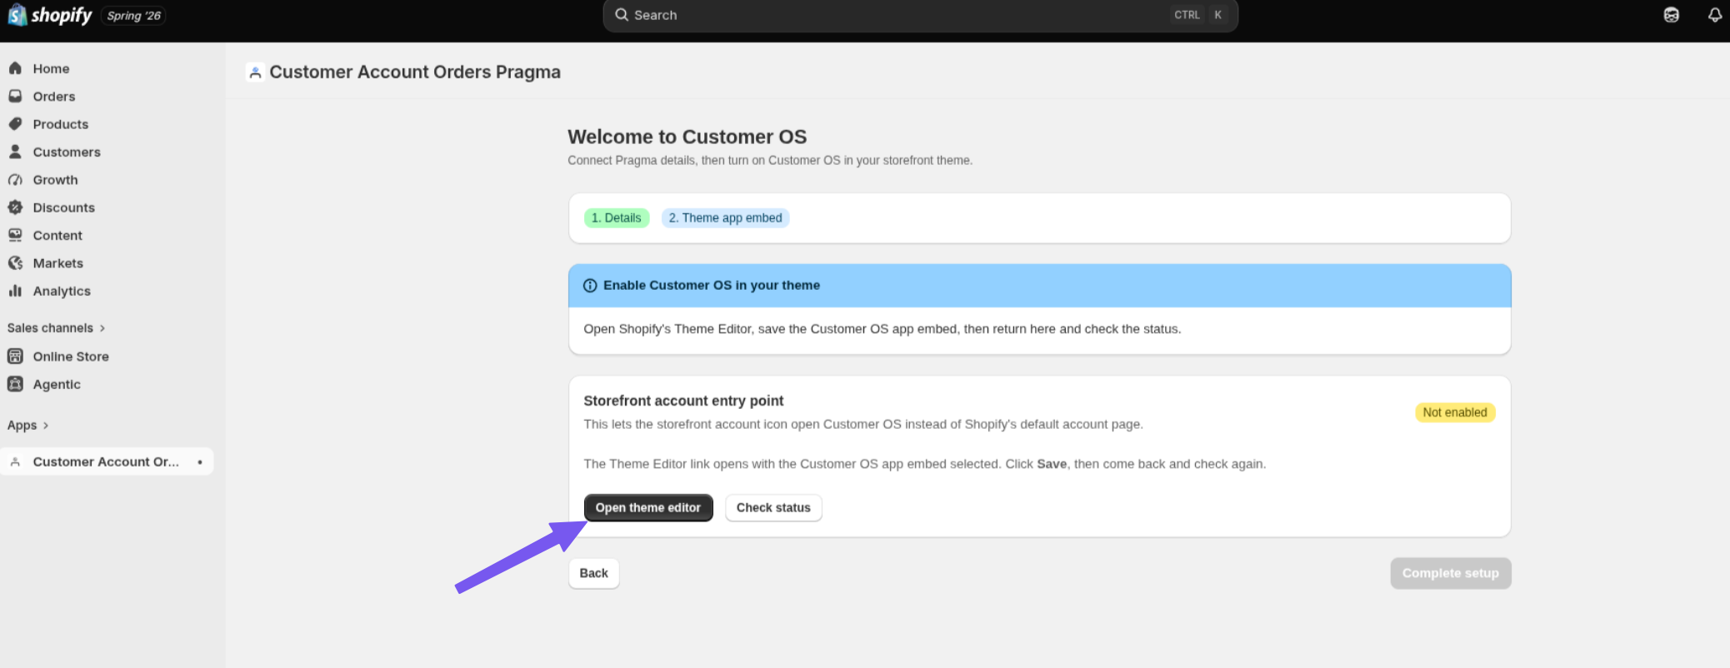Screen dimensions: 1730x668
Task: Click the app icon beside the page title
Action: pos(255,72)
